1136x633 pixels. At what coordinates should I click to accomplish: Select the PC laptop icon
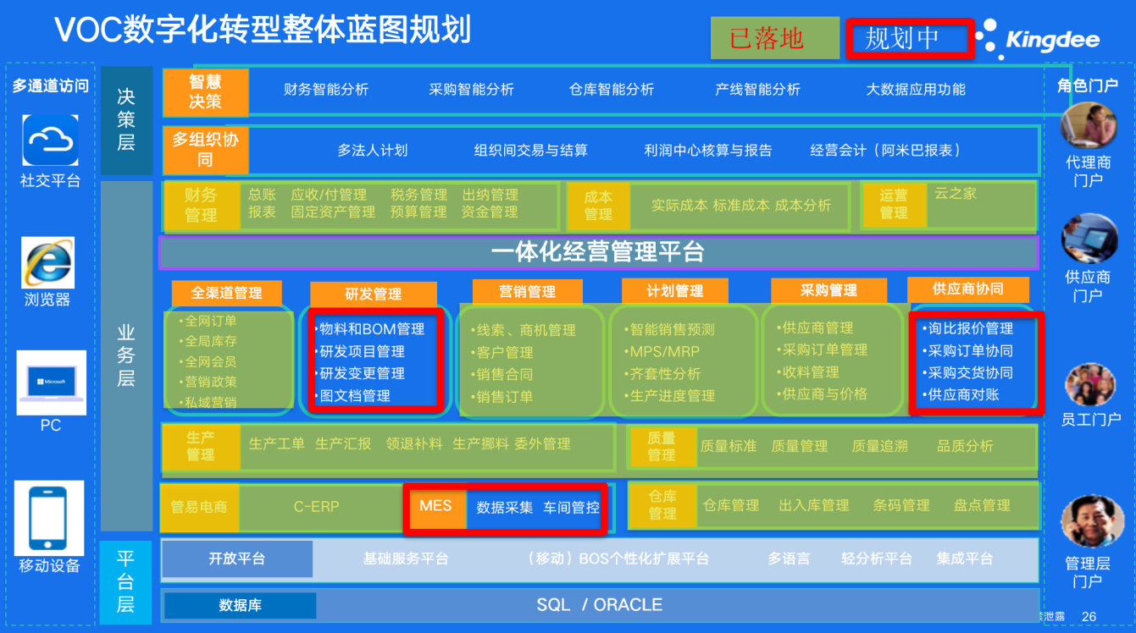[51, 383]
